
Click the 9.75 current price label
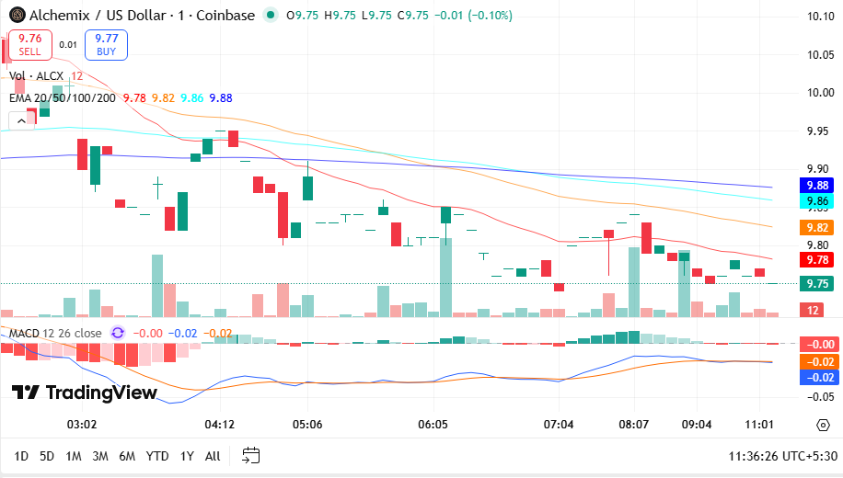click(817, 284)
